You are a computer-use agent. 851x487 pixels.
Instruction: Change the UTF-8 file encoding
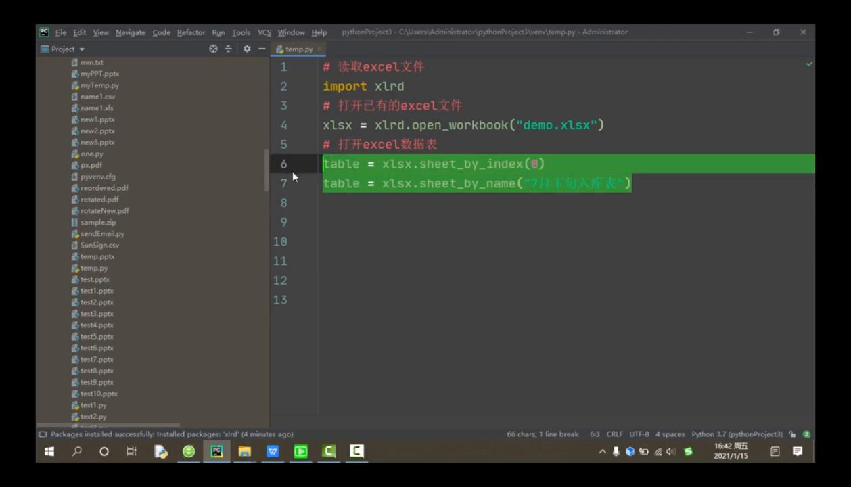(639, 434)
